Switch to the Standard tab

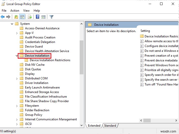110,126
